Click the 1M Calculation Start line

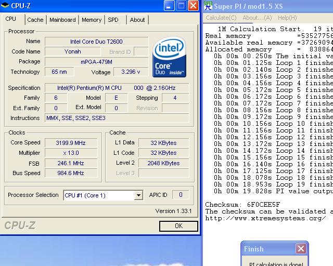275,29
